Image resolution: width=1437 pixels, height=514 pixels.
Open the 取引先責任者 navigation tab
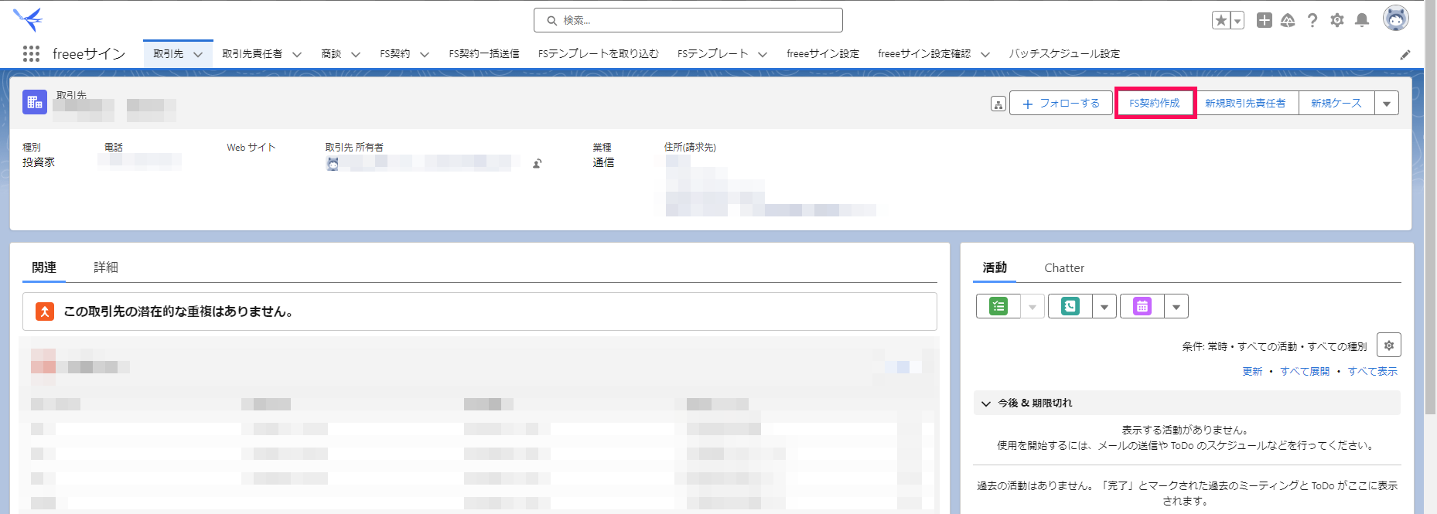(252, 54)
